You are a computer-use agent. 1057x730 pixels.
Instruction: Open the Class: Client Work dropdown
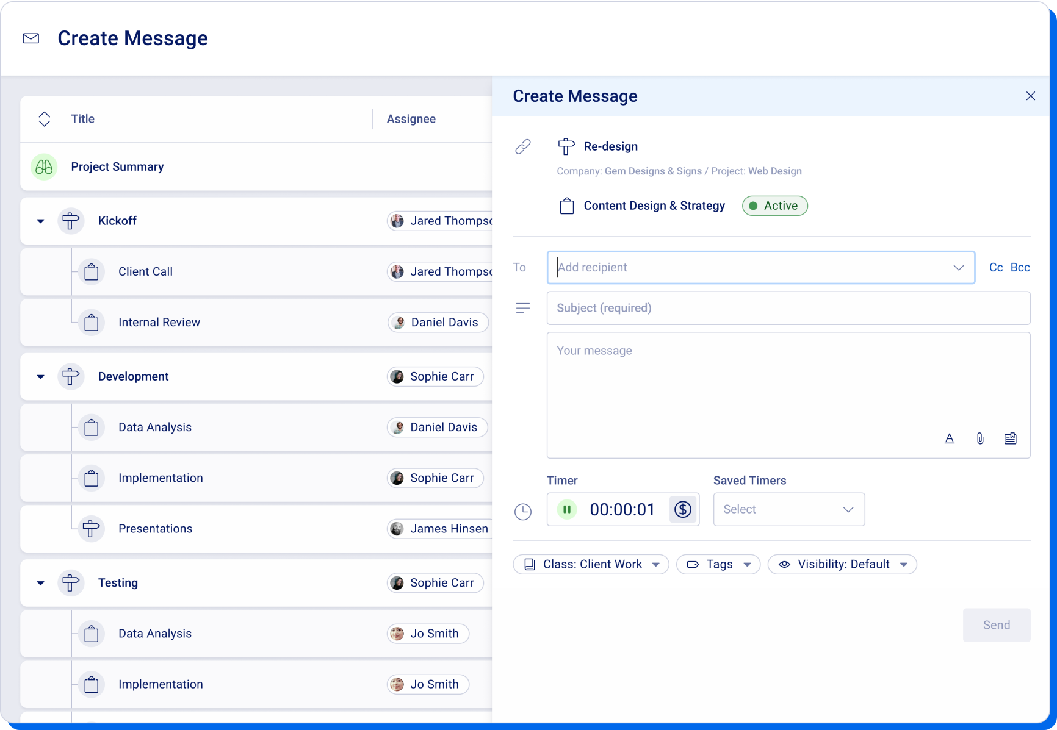click(590, 564)
